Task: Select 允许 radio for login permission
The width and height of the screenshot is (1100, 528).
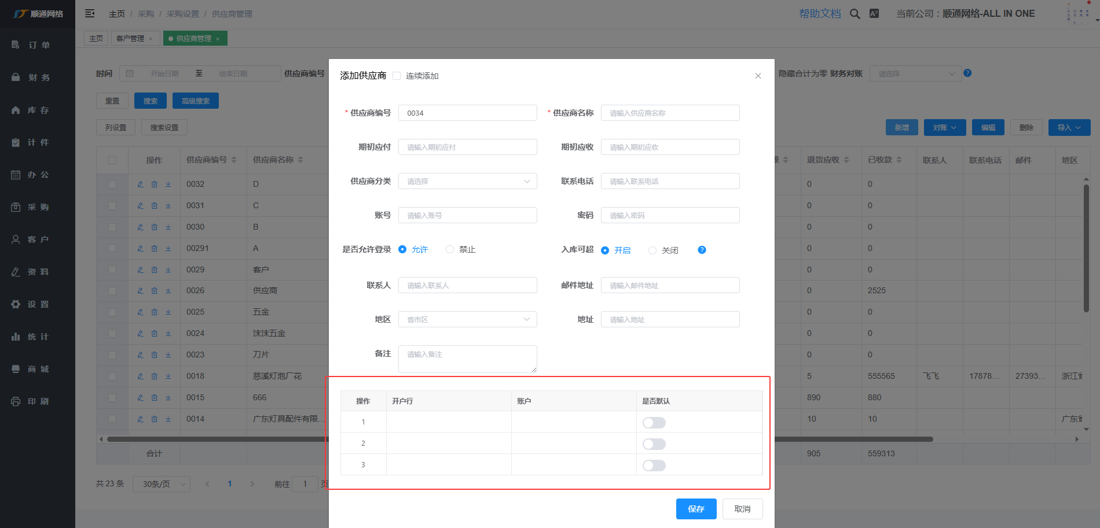Action: (402, 249)
